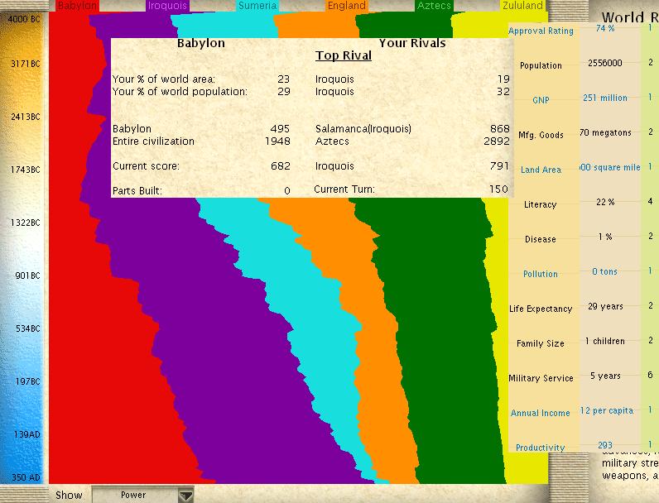Image resolution: width=659 pixels, height=503 pixels.
Task: Open the Approval Rating demographic
Action: pos(541,31)
